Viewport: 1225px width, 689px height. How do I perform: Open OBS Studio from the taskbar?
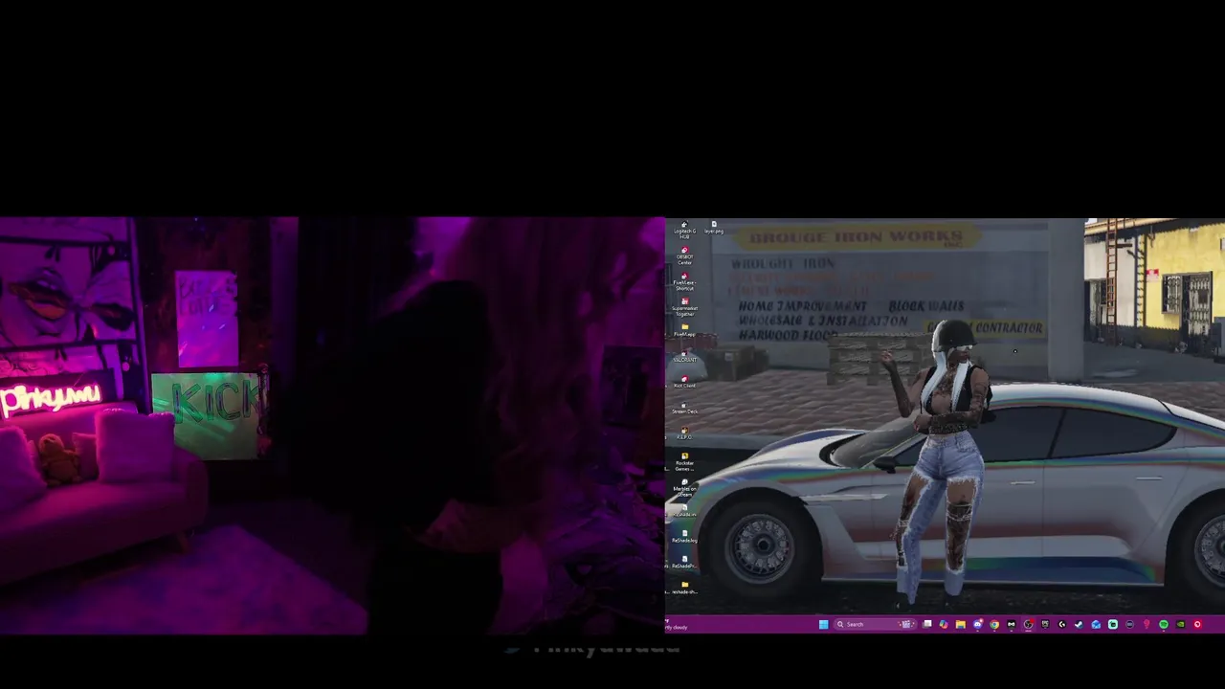(x=1028, y=624)
